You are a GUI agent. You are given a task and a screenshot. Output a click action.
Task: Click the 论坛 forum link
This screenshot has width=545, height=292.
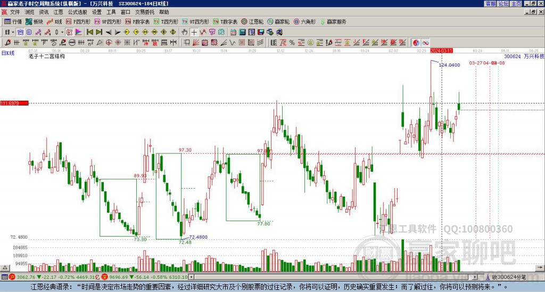coord(503,4)
